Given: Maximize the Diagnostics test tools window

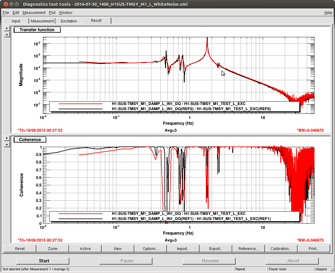Looking at the screenshot, I should point(17,4).
